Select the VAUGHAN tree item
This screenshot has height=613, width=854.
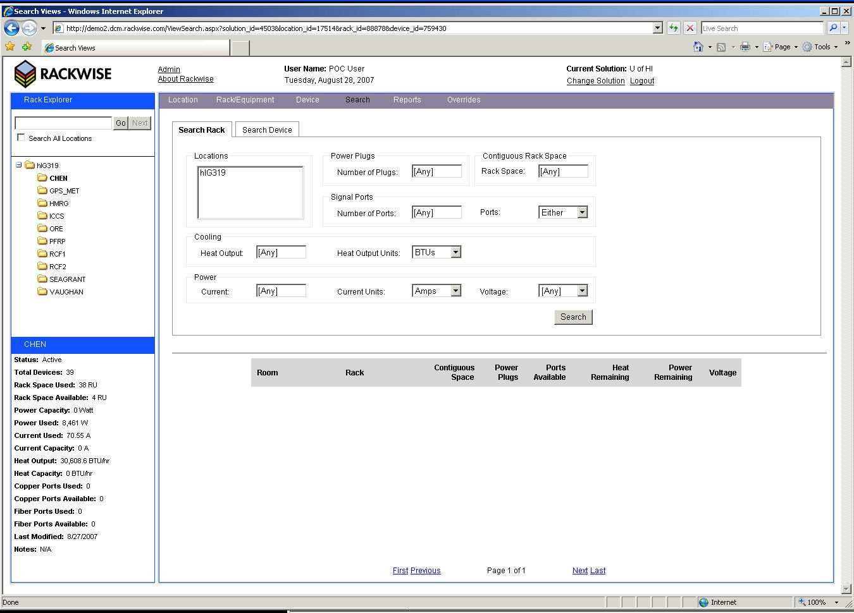[66, 292]
